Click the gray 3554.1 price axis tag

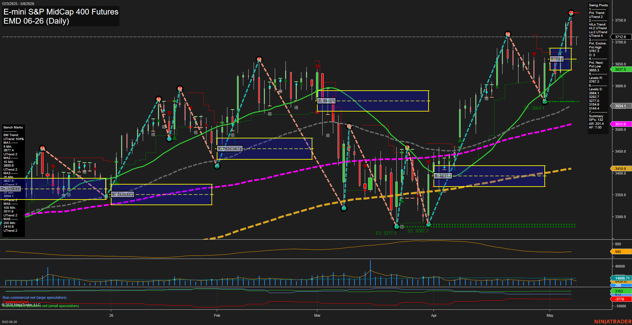tap(620, 106)
